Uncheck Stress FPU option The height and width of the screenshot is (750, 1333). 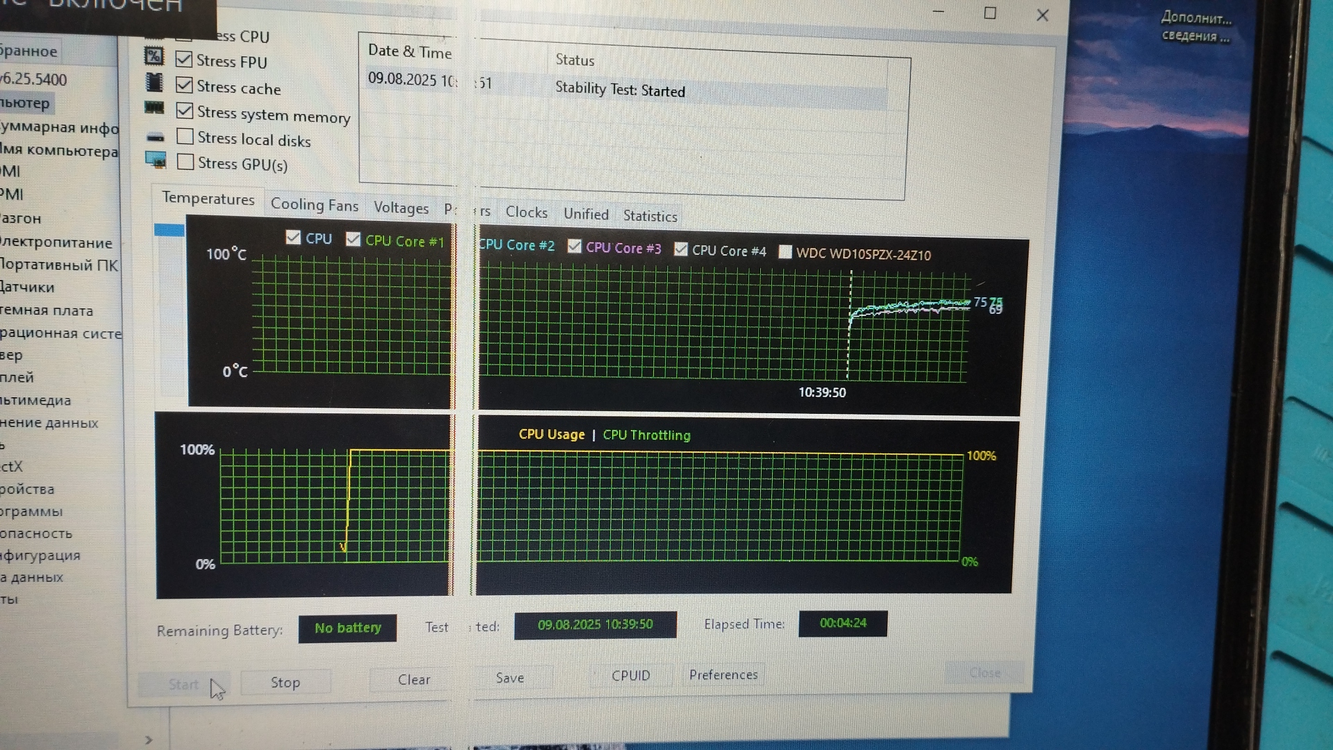184,59
